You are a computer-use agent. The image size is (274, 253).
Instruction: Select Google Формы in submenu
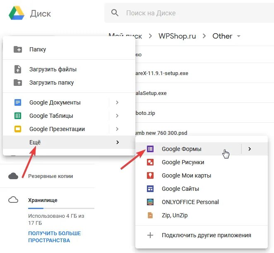(188, 149)
